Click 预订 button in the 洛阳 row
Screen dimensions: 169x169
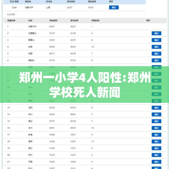pyautogui.click(x=156, y=108)
